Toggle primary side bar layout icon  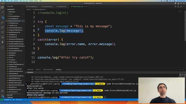point(176,3)
